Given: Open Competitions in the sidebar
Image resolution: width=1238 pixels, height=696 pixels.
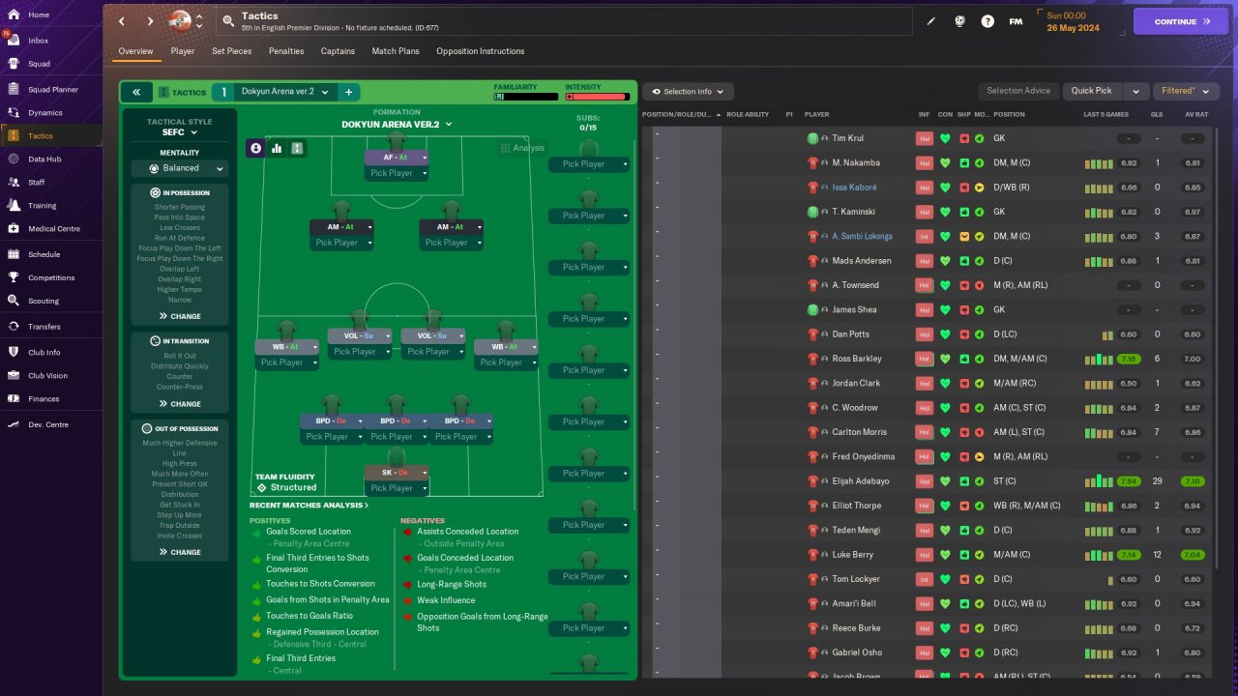Looking at the screenshot, I should (50, 277).
